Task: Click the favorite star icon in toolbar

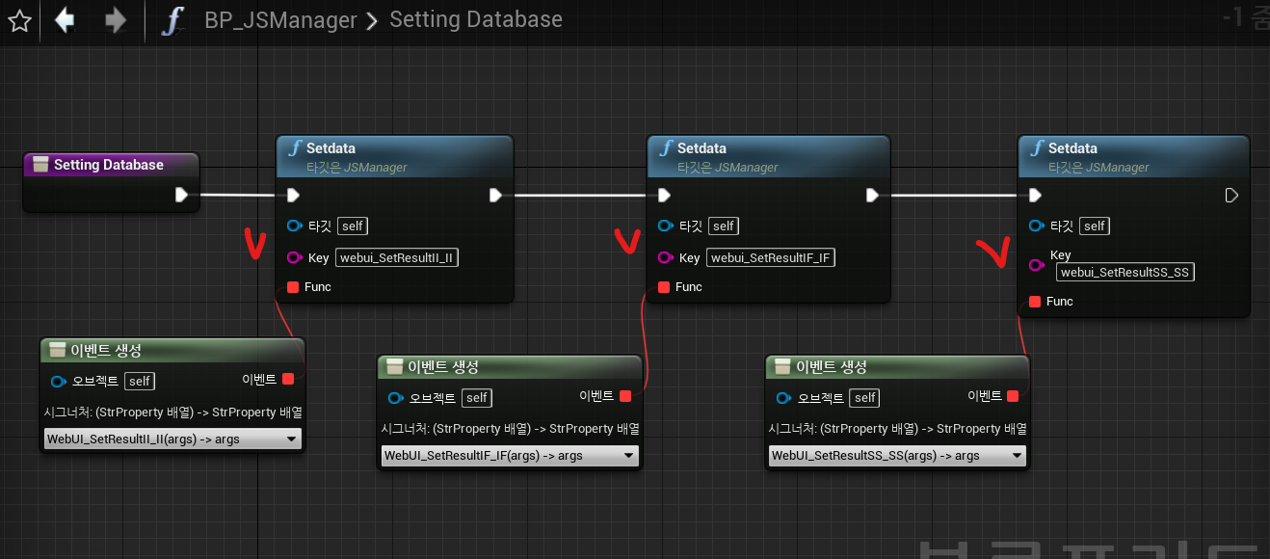Action: coord(19,21)
